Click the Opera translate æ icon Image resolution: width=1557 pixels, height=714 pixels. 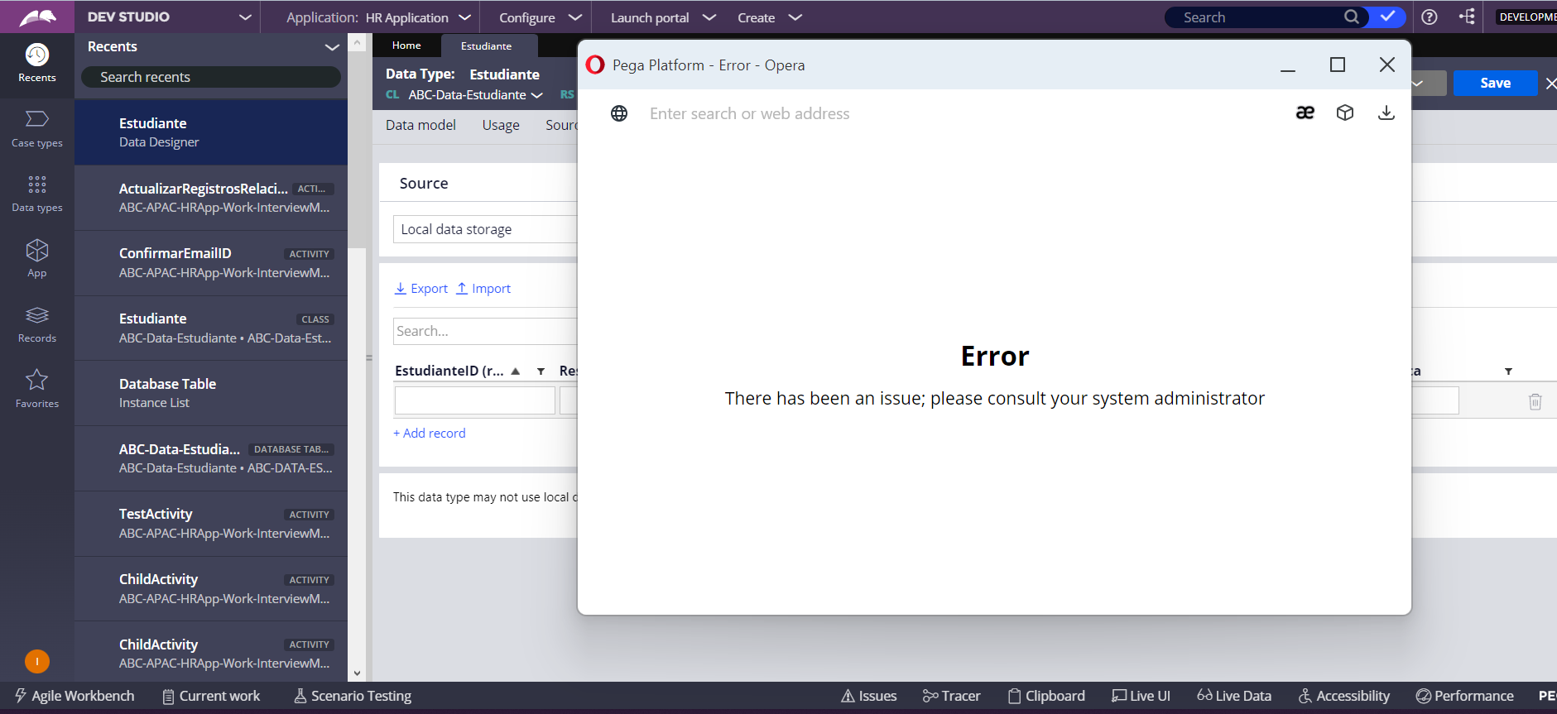(x=1305, y=113)
